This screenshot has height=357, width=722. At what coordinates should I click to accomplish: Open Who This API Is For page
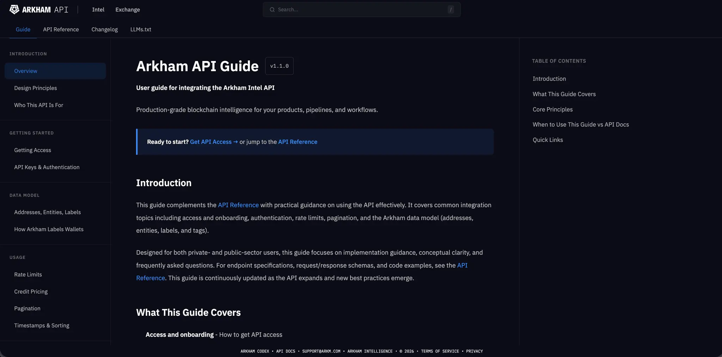(39, 105)
